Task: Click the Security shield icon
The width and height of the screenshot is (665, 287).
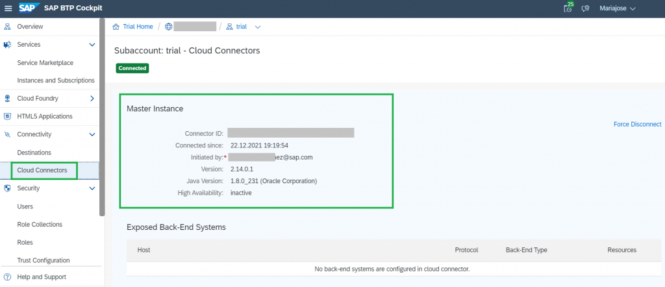Action: click(x=7, y=188)
